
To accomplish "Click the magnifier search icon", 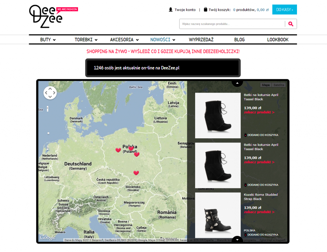I will pyautogui.click(x=291, y=24).
